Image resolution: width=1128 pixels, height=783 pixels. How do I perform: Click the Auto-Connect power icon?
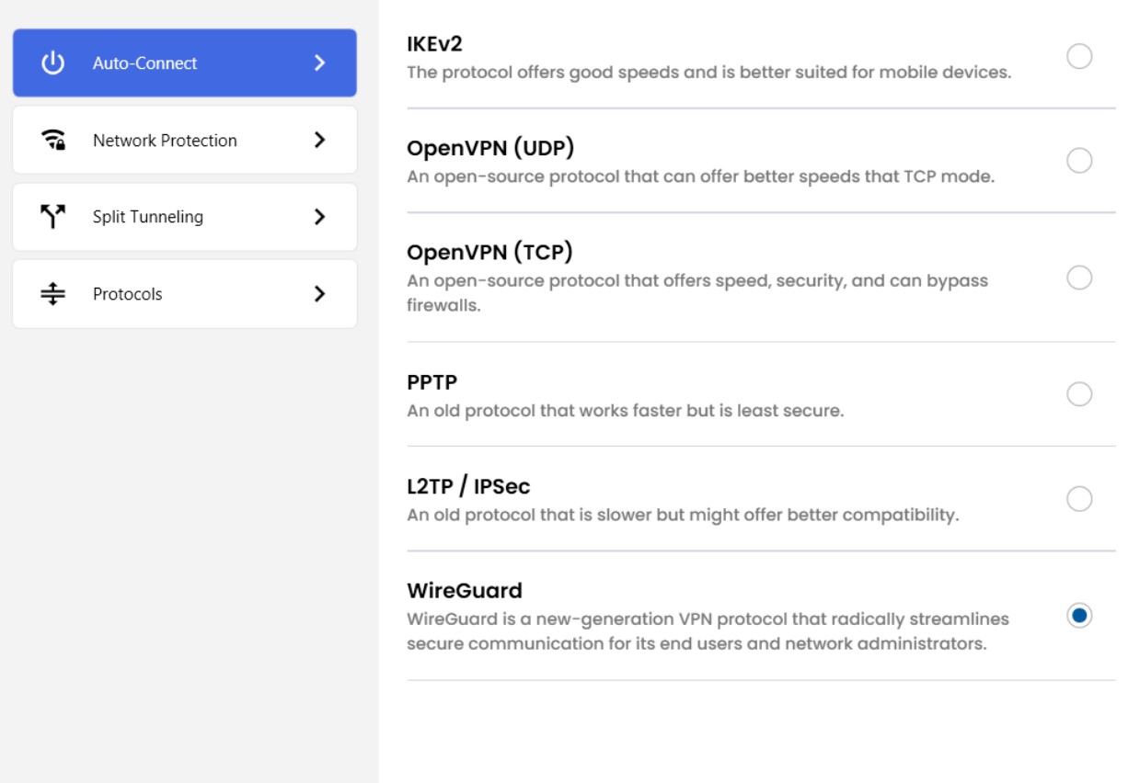[53, 63]
